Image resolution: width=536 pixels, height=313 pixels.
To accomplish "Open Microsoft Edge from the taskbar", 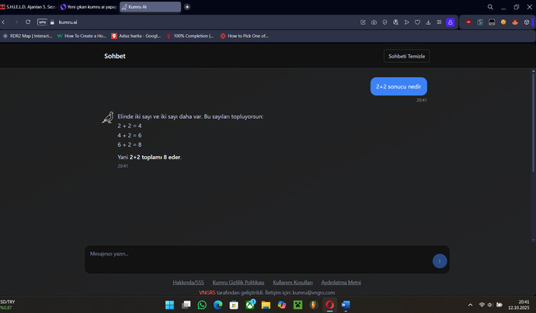I will pos(218,304).
